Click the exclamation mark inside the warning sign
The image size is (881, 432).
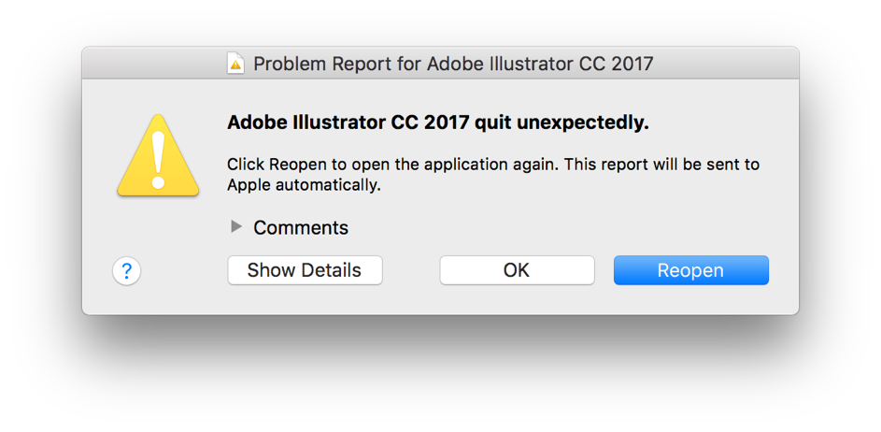(x=158, y=161)
